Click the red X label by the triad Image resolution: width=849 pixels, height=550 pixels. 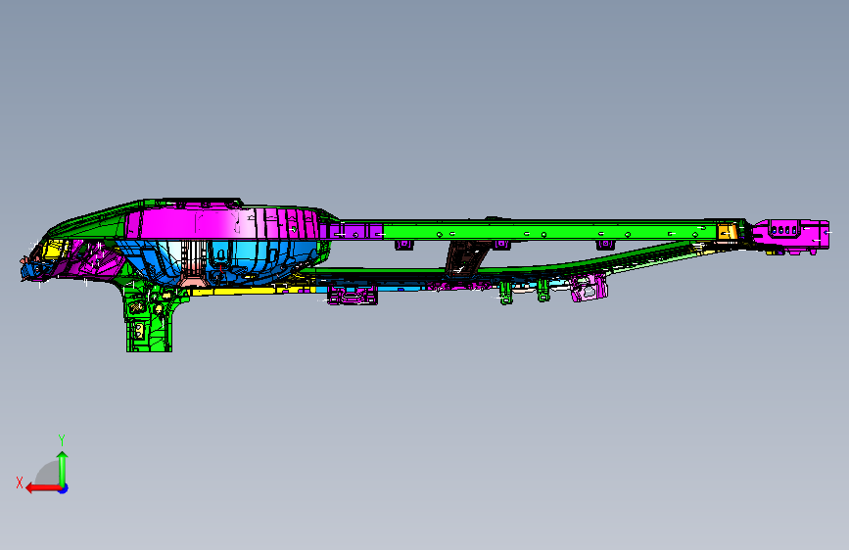point(20,482)
